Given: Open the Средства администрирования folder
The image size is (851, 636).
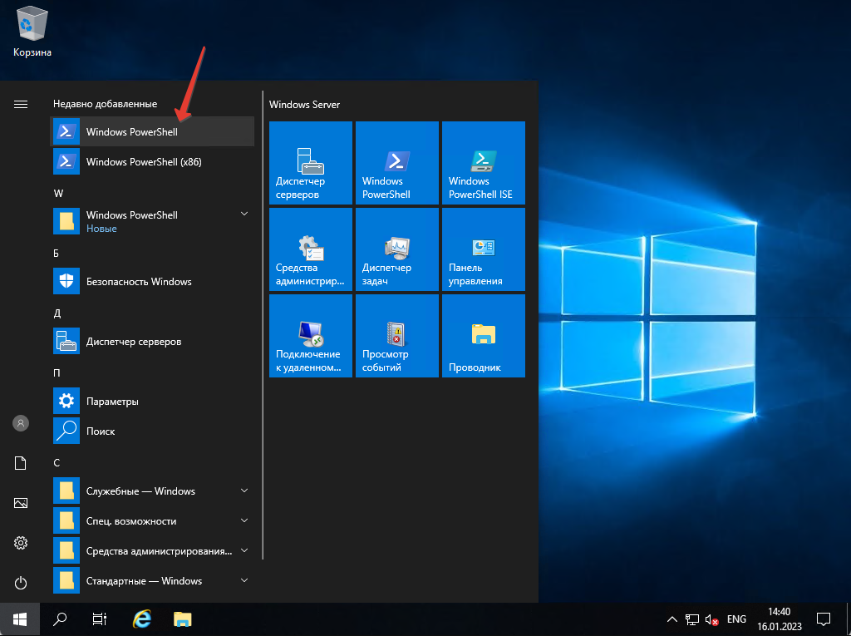Looking at the screenshot, I should (152, 550).
